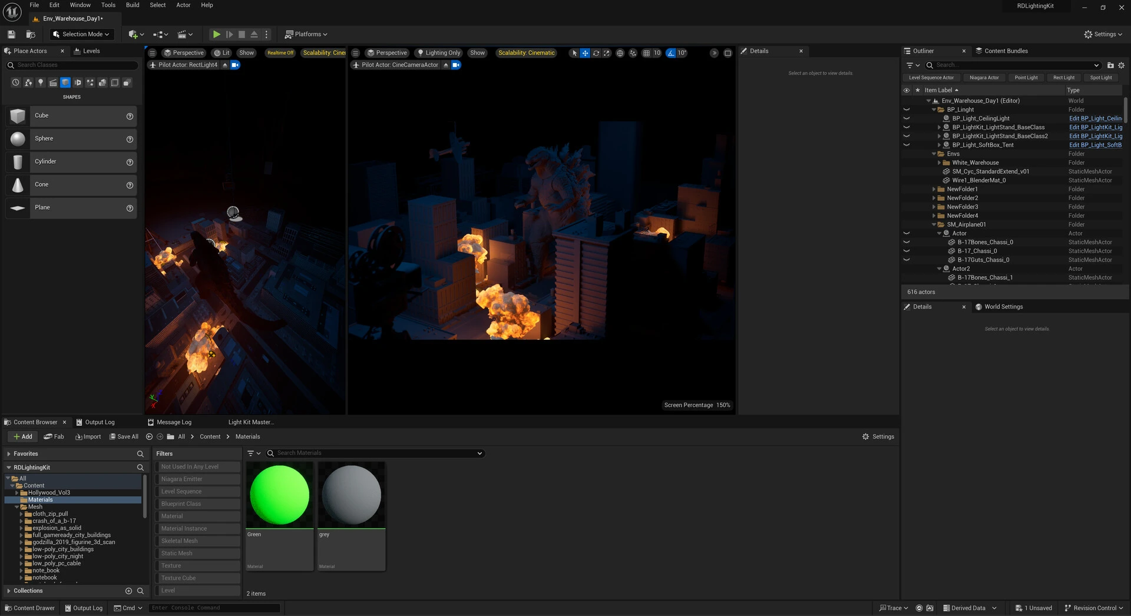Open the Selection Mode dropdown

(81, 34)
